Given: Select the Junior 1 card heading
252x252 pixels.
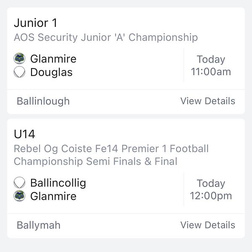Looking at the screenshot, I should (x=35, y=23).
